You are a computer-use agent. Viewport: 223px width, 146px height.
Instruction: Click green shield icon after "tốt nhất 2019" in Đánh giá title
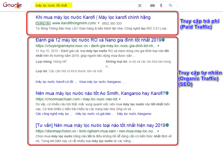(x=163, y=40)
